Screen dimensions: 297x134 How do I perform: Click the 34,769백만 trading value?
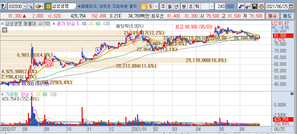(x=139, y=16)
